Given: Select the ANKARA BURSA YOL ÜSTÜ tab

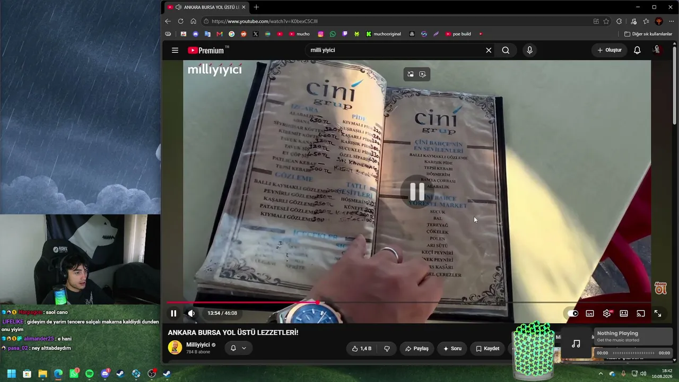Looking at the screenshot, I should [206, 7].
